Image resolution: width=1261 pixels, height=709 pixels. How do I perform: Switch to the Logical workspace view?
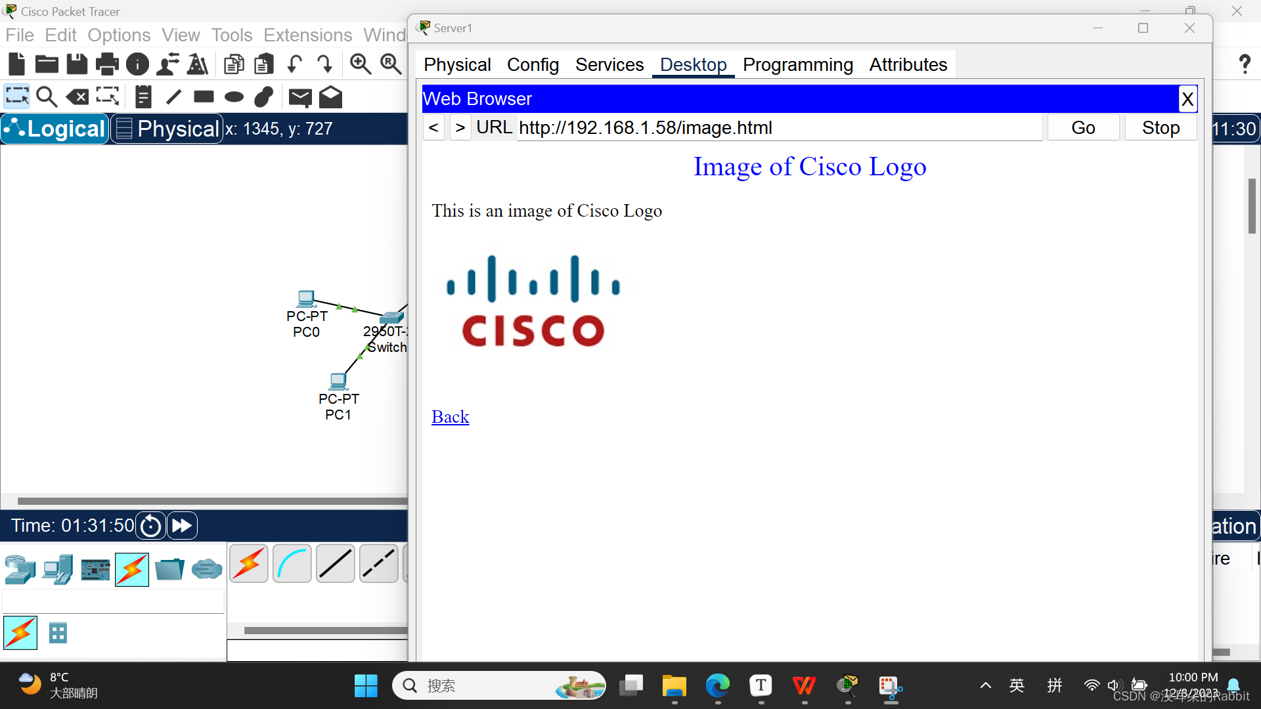[55, 129]
